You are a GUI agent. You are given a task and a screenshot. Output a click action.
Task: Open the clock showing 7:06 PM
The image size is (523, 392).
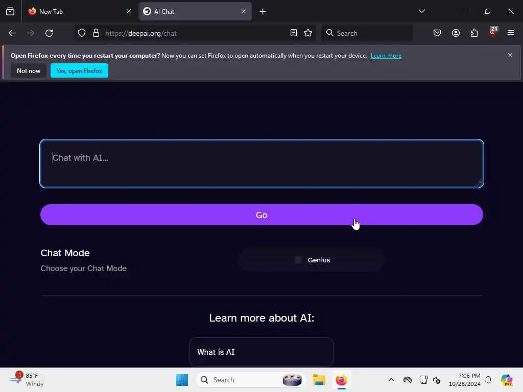tap(465, 380)
